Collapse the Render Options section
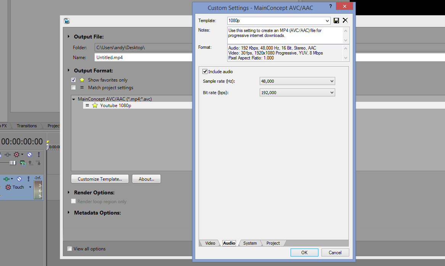Viewport: 445px width, 266px height. pos(69,192)
